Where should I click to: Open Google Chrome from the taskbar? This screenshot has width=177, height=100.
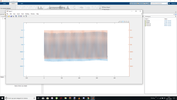[x=88, y=98]
